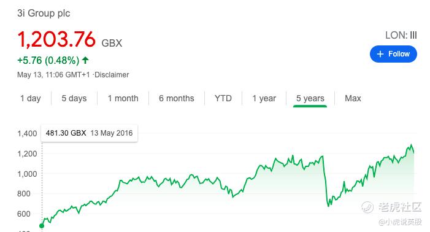Click the 481.30 GBX tooltip box
Viewport: 430px width, 232px height.
pyautogui.click(x=89, y=133)
